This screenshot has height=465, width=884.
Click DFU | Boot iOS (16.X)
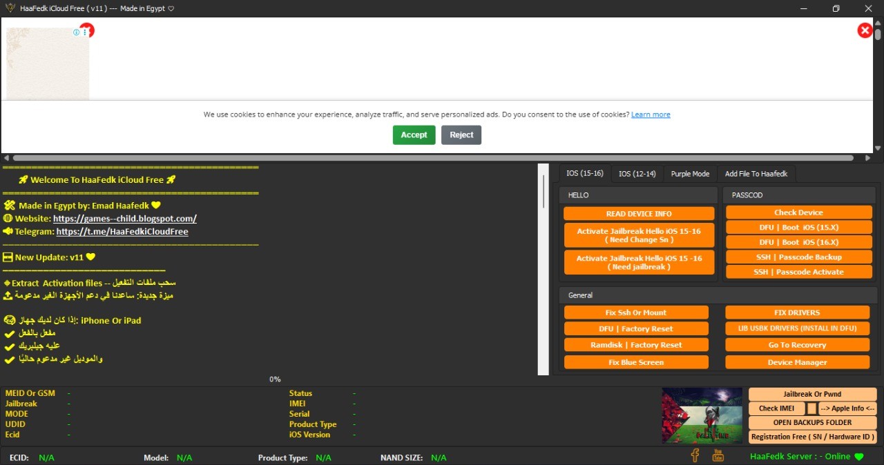tap(798, 242)
